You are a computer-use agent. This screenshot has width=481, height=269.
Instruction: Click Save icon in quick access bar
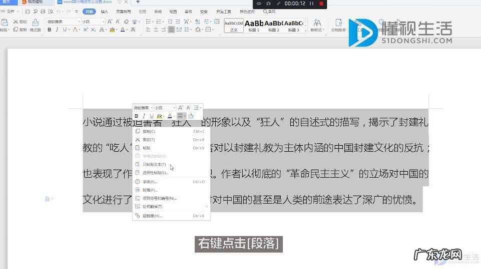[x=28, y=11]
